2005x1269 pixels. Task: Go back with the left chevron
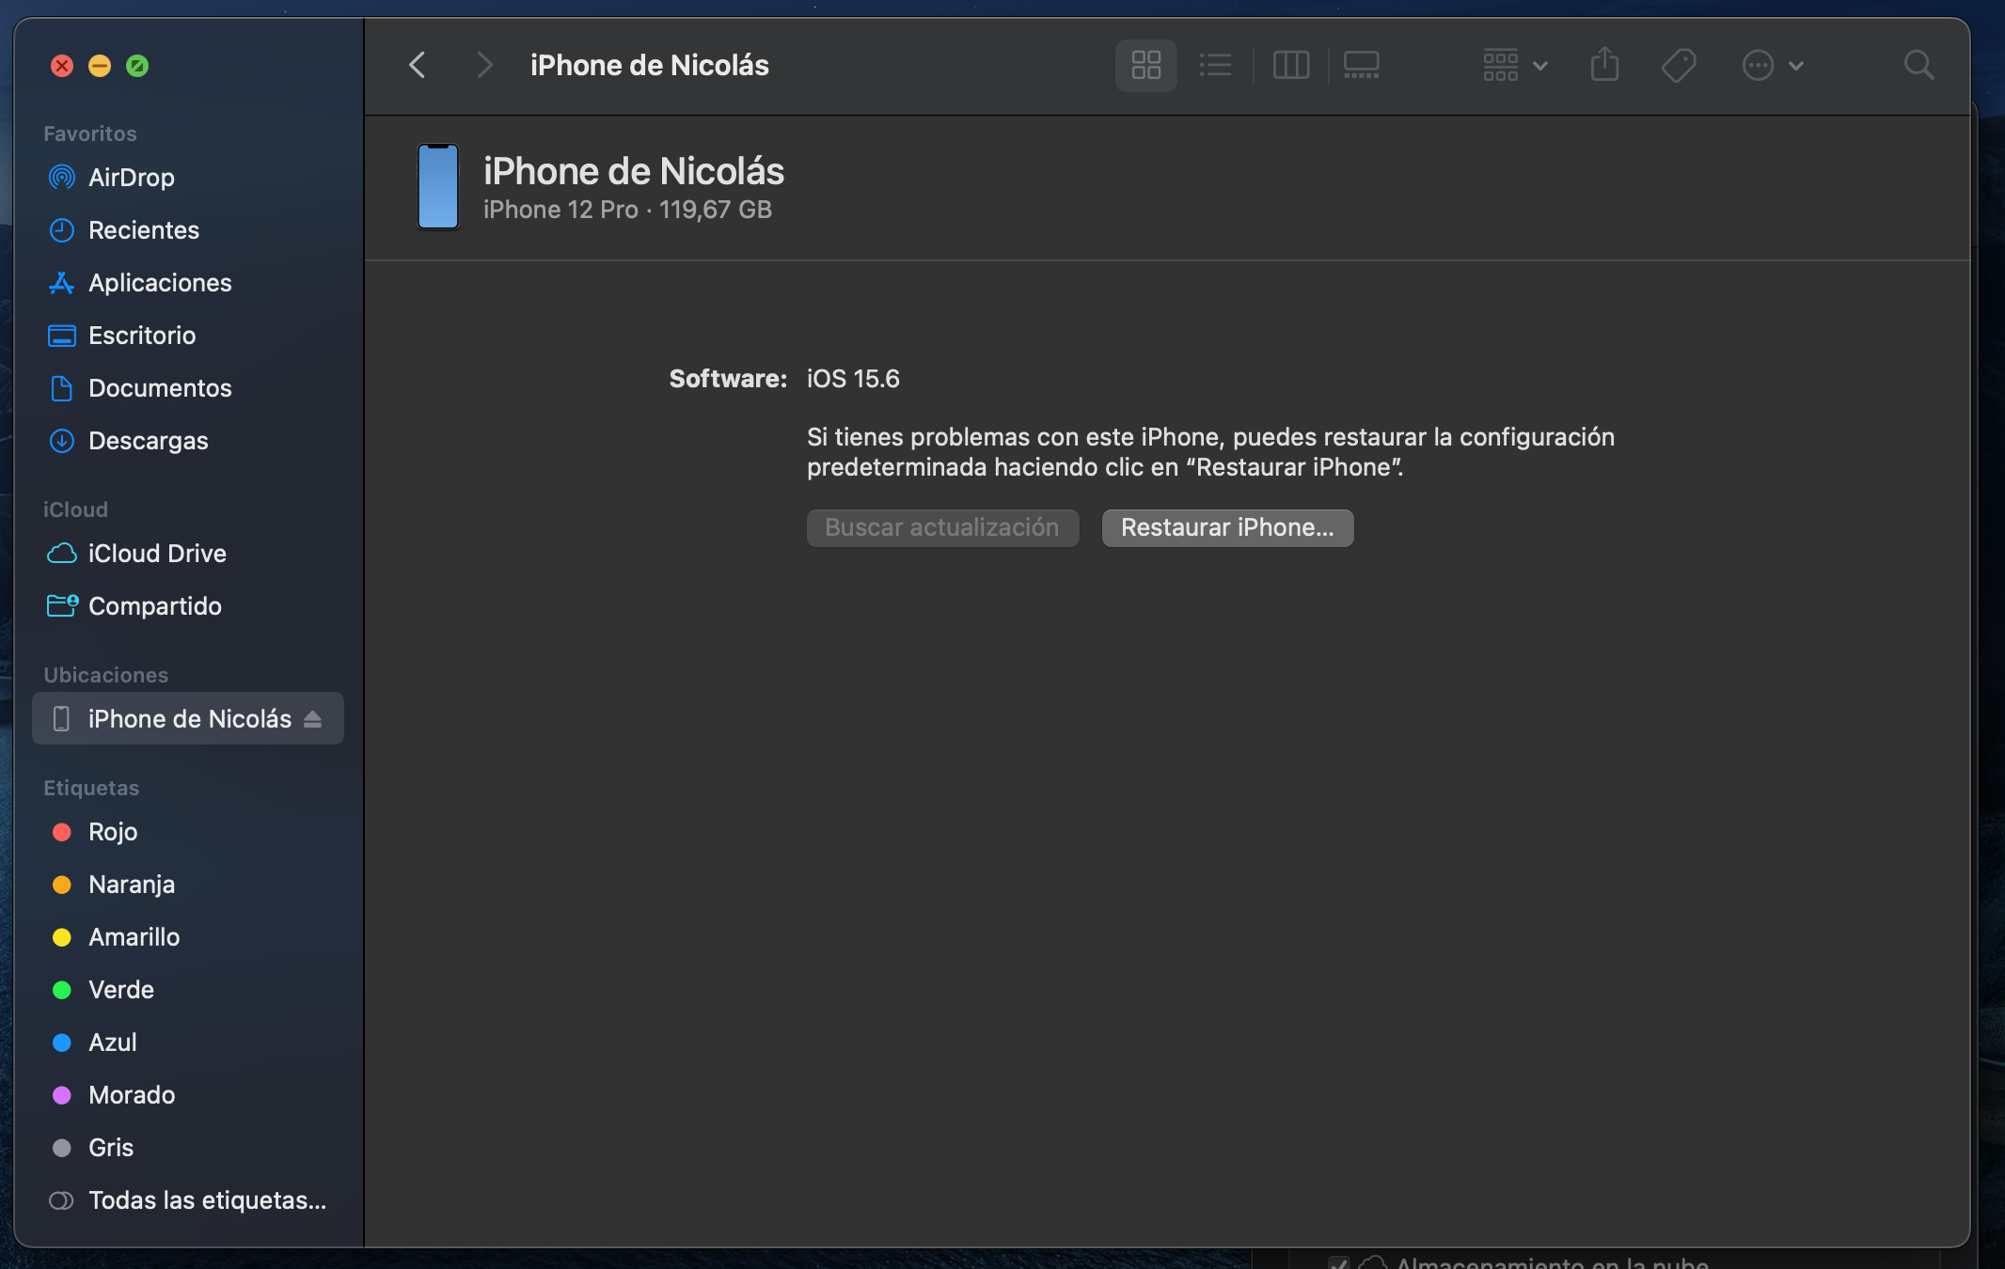(x=418, y=65)
